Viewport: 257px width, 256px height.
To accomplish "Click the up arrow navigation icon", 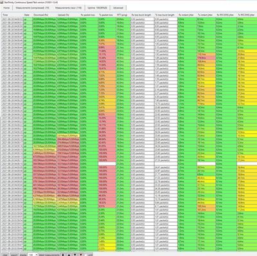I will [x=69, y=255].
